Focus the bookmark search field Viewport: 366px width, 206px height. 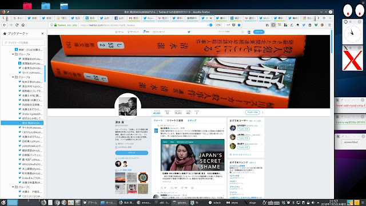[x=23, y=42]
